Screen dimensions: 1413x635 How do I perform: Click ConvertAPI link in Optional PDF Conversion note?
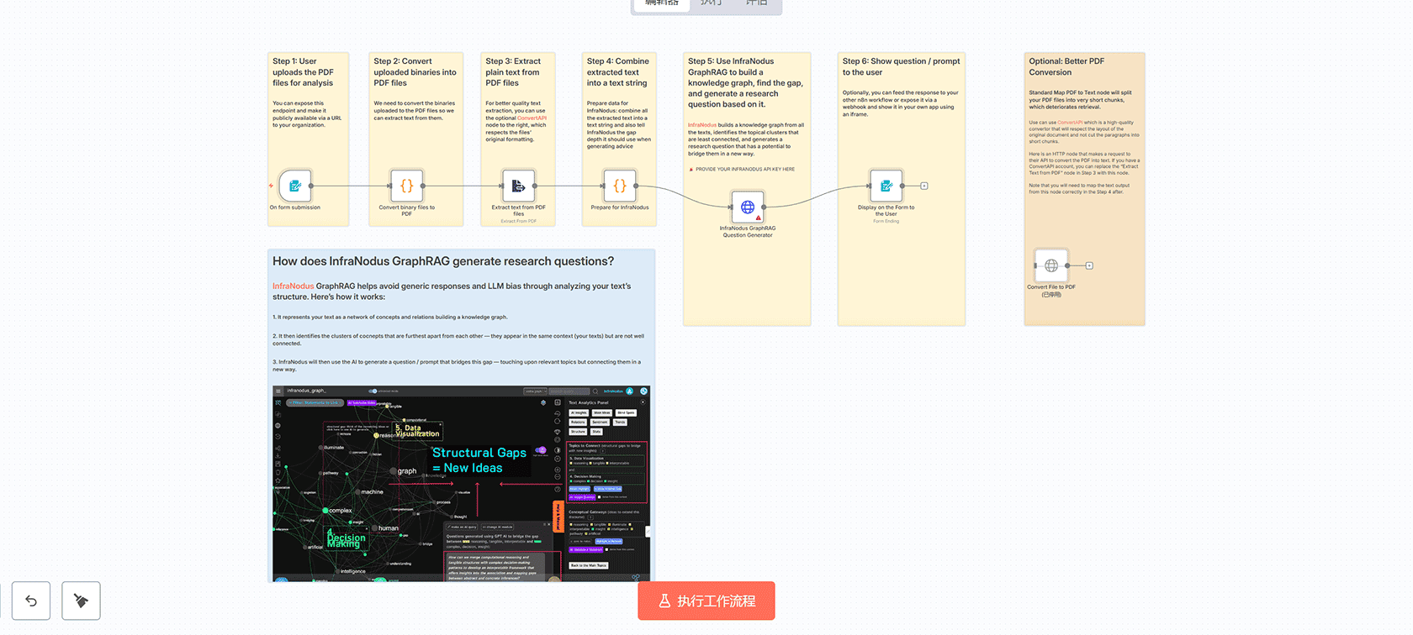pyautogui.click(x=1070, y=123)
